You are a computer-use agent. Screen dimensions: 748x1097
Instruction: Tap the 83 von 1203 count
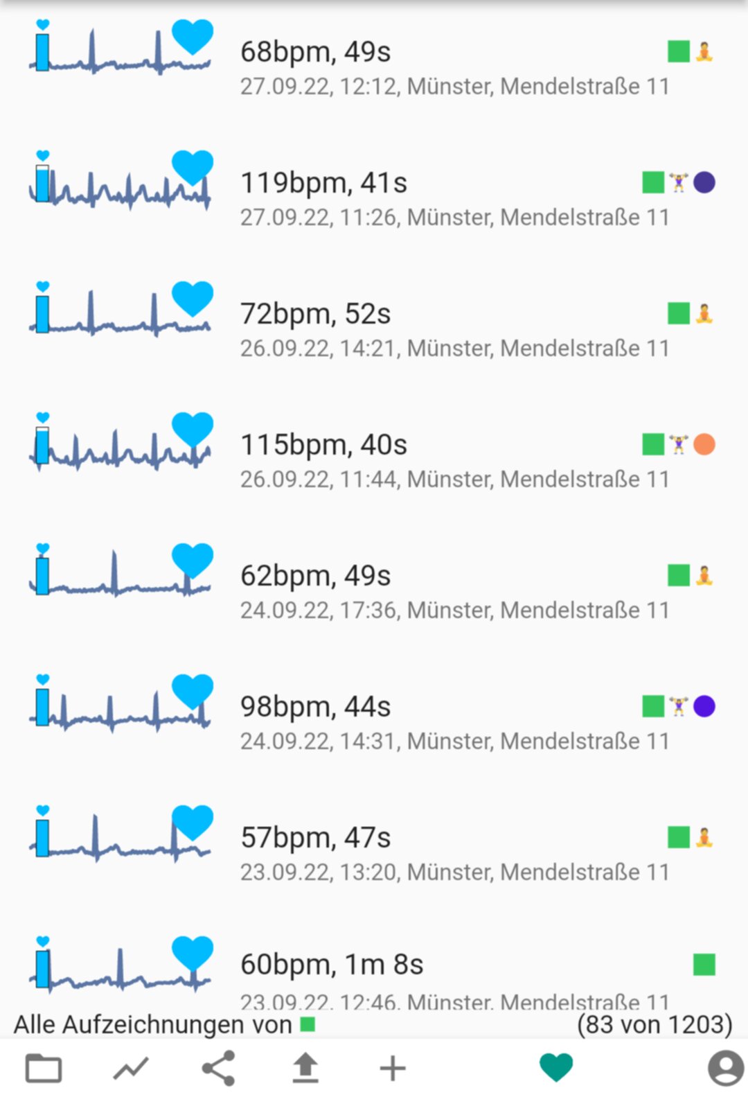pyautogui.click(x=654, y=1024)
